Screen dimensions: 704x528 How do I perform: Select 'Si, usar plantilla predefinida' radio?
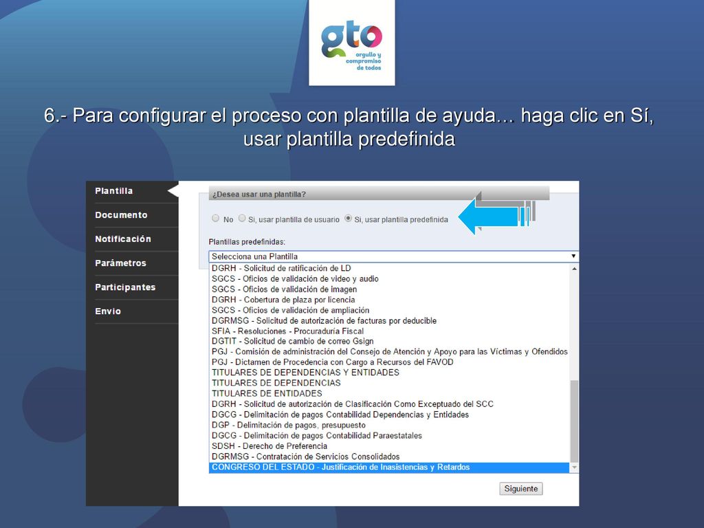click(x=348, y=218)
